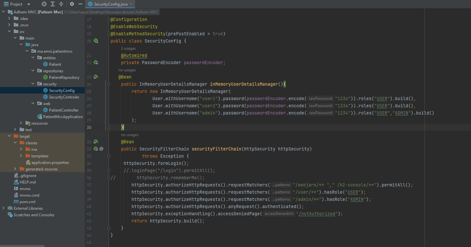Open the External Libraries node
Image resolution: width=471 pixels, height=247 pixels.
coord(3,208)
